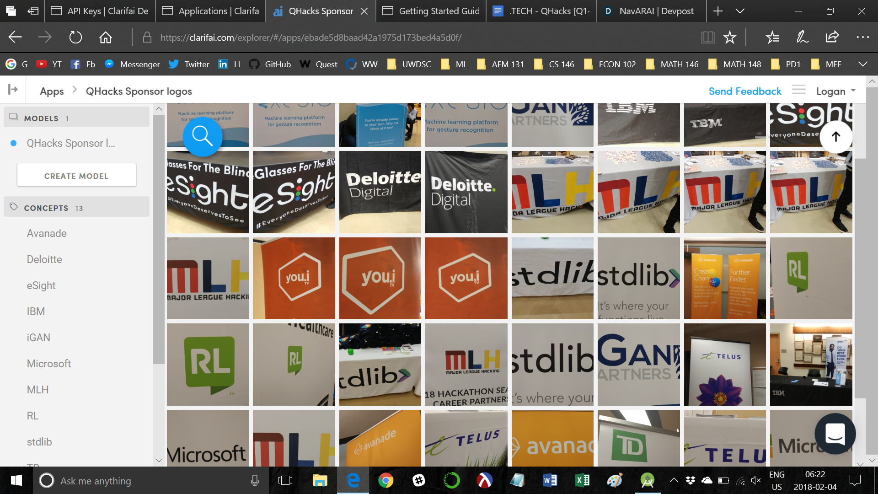Viewport: 878px width, 494px height.
Task: Click the hamburger menu next to Send Feedback
Action: coord(799,90)
